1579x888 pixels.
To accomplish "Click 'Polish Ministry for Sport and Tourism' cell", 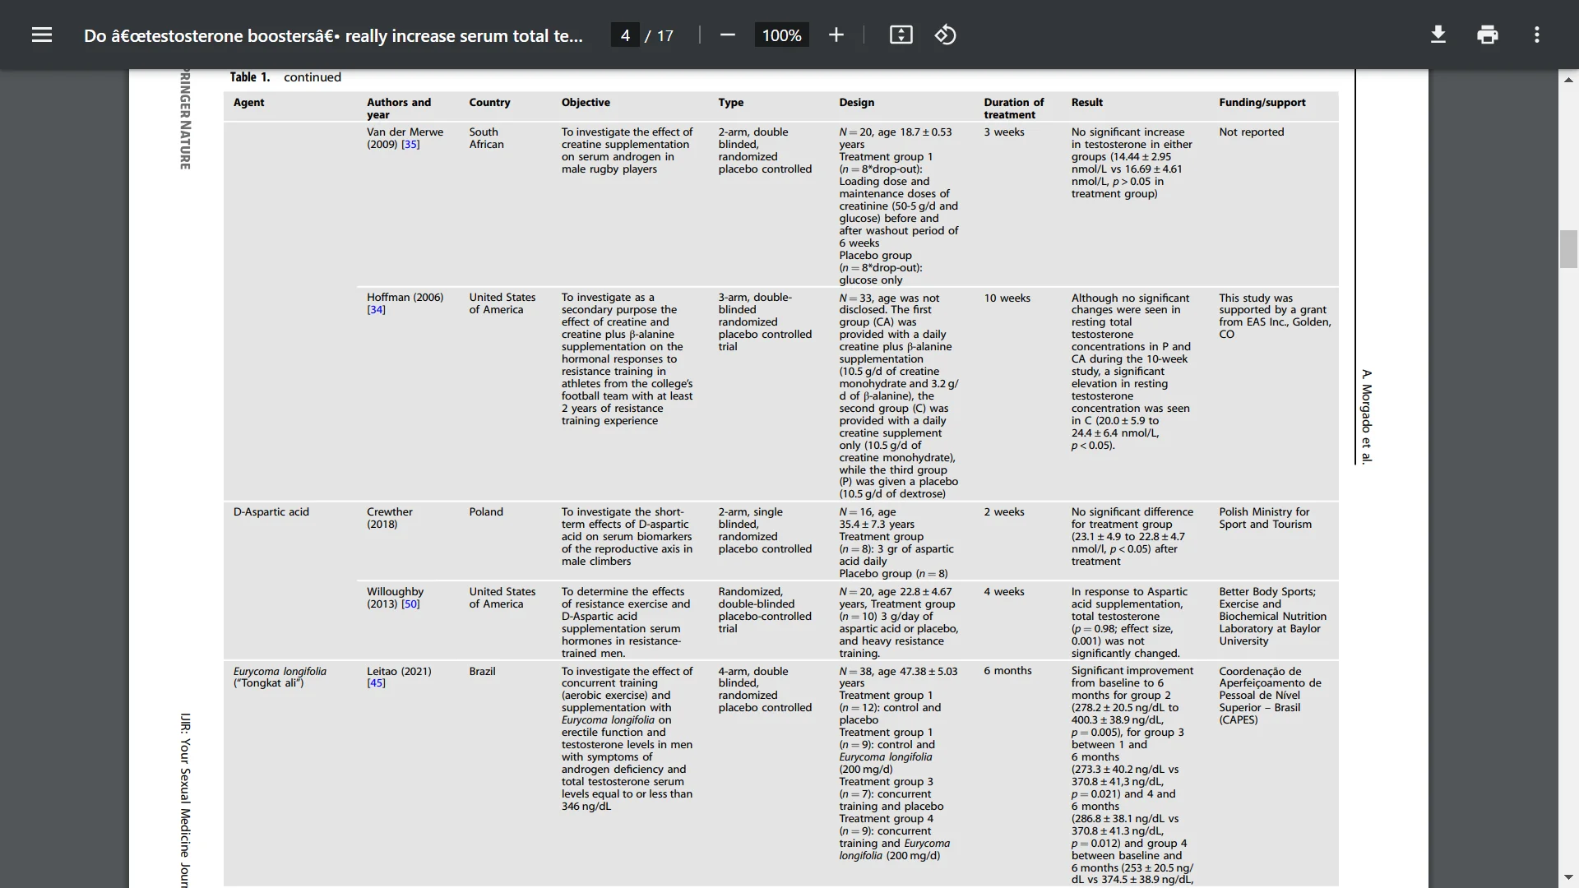I will click(x=1265, y=518).
